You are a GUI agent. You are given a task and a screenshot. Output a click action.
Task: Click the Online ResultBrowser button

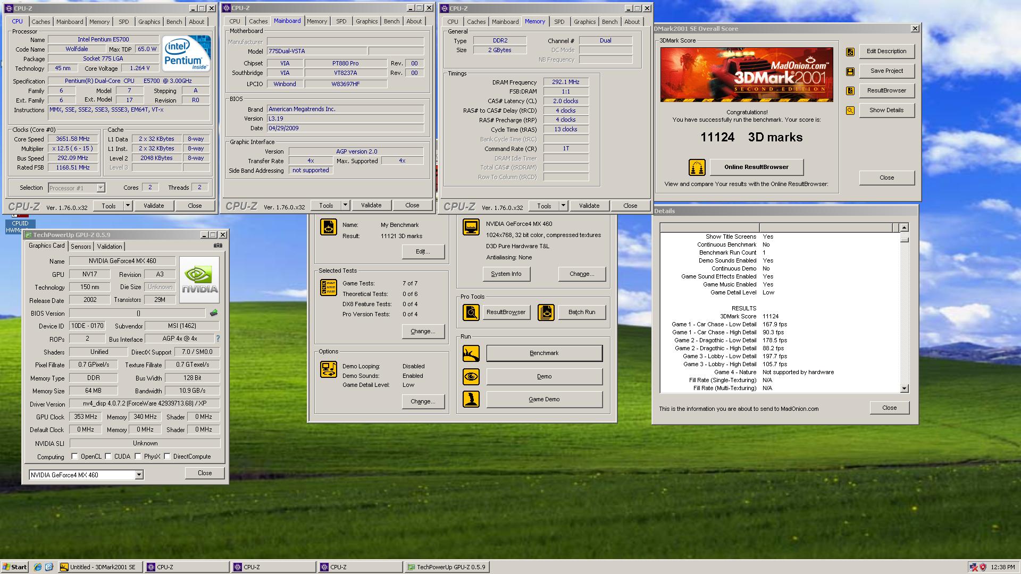756,167
